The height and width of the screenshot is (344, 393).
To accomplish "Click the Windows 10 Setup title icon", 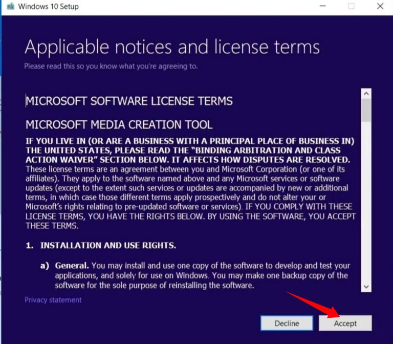I will pos(11,6).
